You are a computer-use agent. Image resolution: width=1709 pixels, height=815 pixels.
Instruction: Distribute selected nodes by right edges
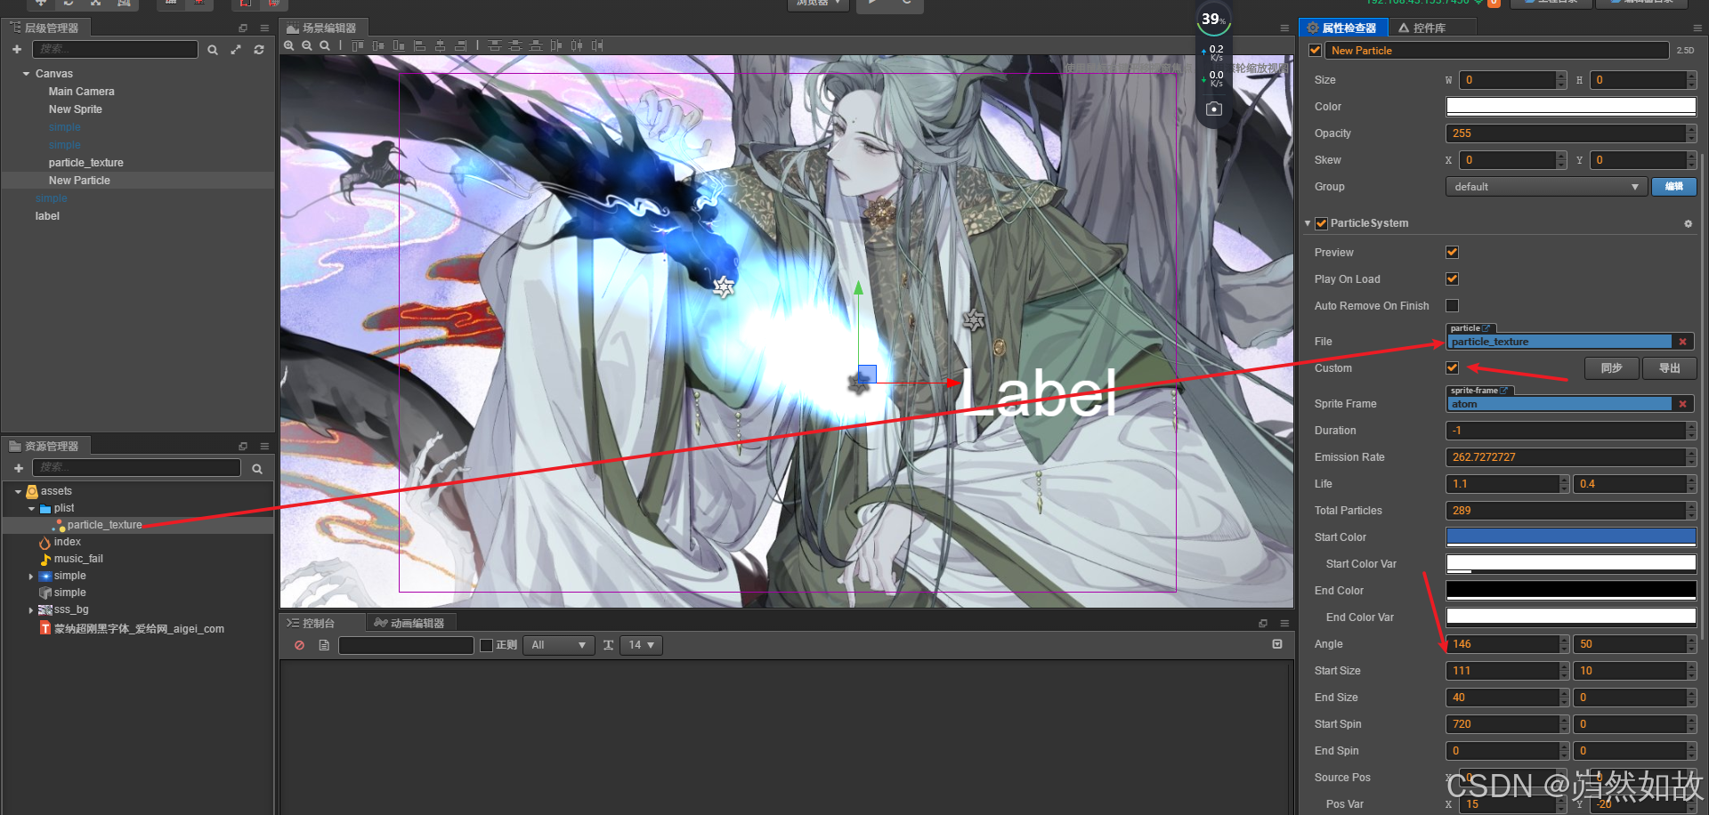pyautogui.click(x=597, y=45)
